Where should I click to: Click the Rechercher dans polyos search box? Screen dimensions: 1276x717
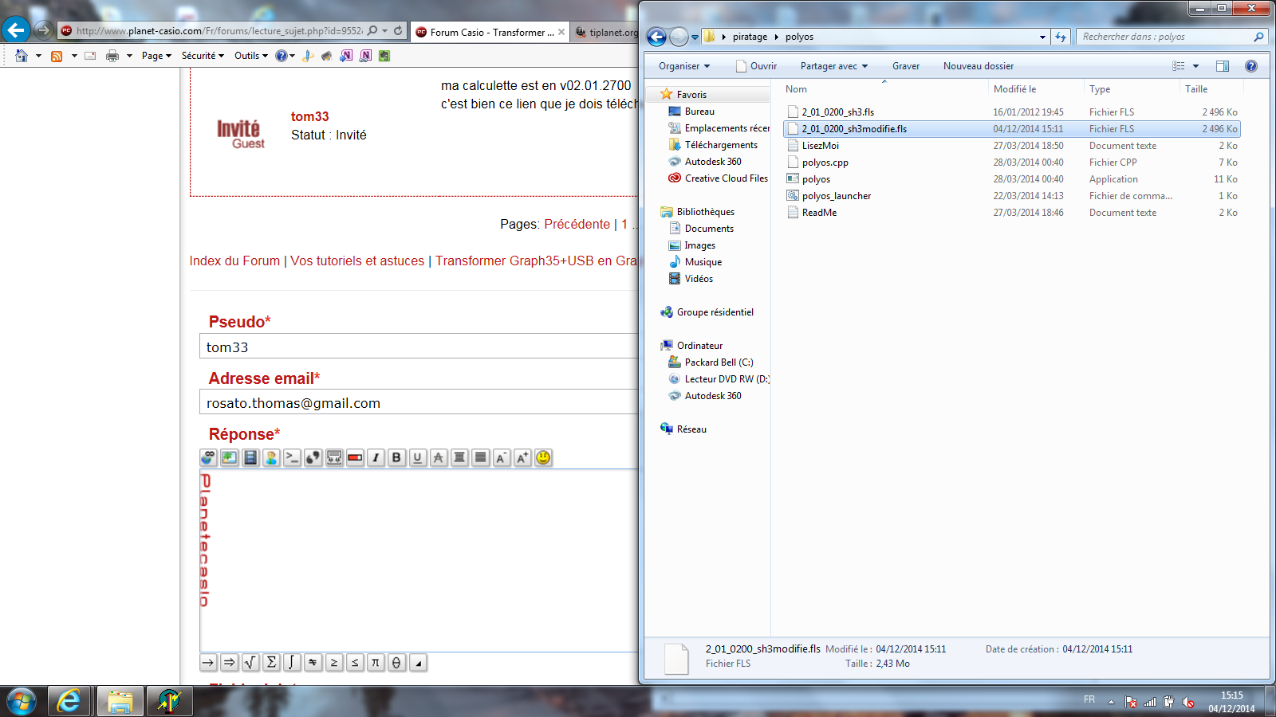tap(1172, 37)
